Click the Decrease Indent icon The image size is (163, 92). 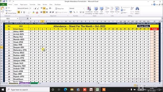pos(50,12)
